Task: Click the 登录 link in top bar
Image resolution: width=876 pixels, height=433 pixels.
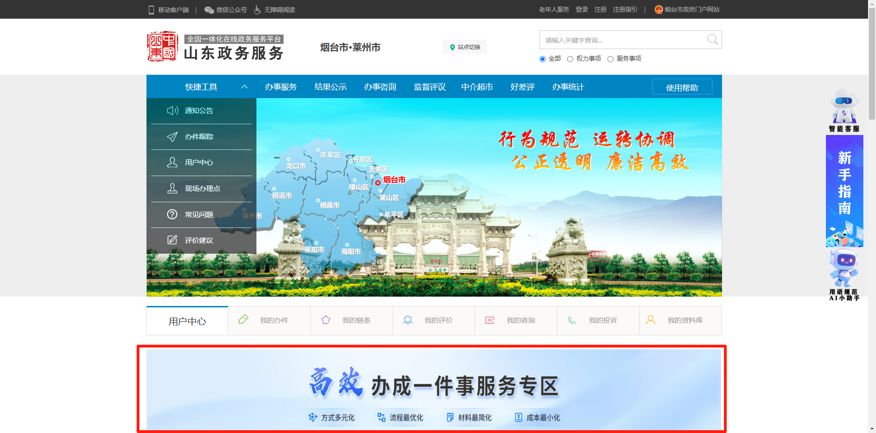Action: pyautogui.click(x=582, y=9)
